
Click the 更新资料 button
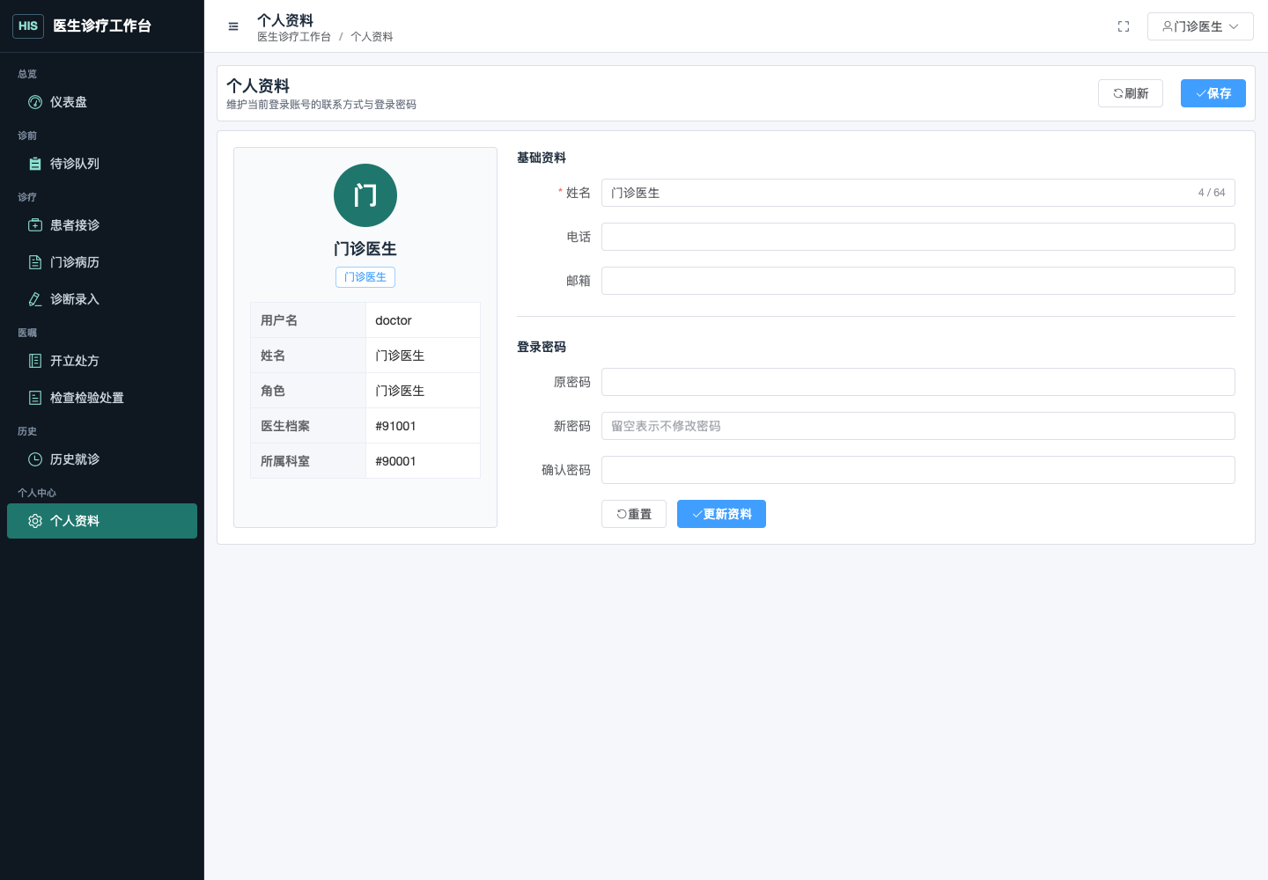click(x=721, y=514)
